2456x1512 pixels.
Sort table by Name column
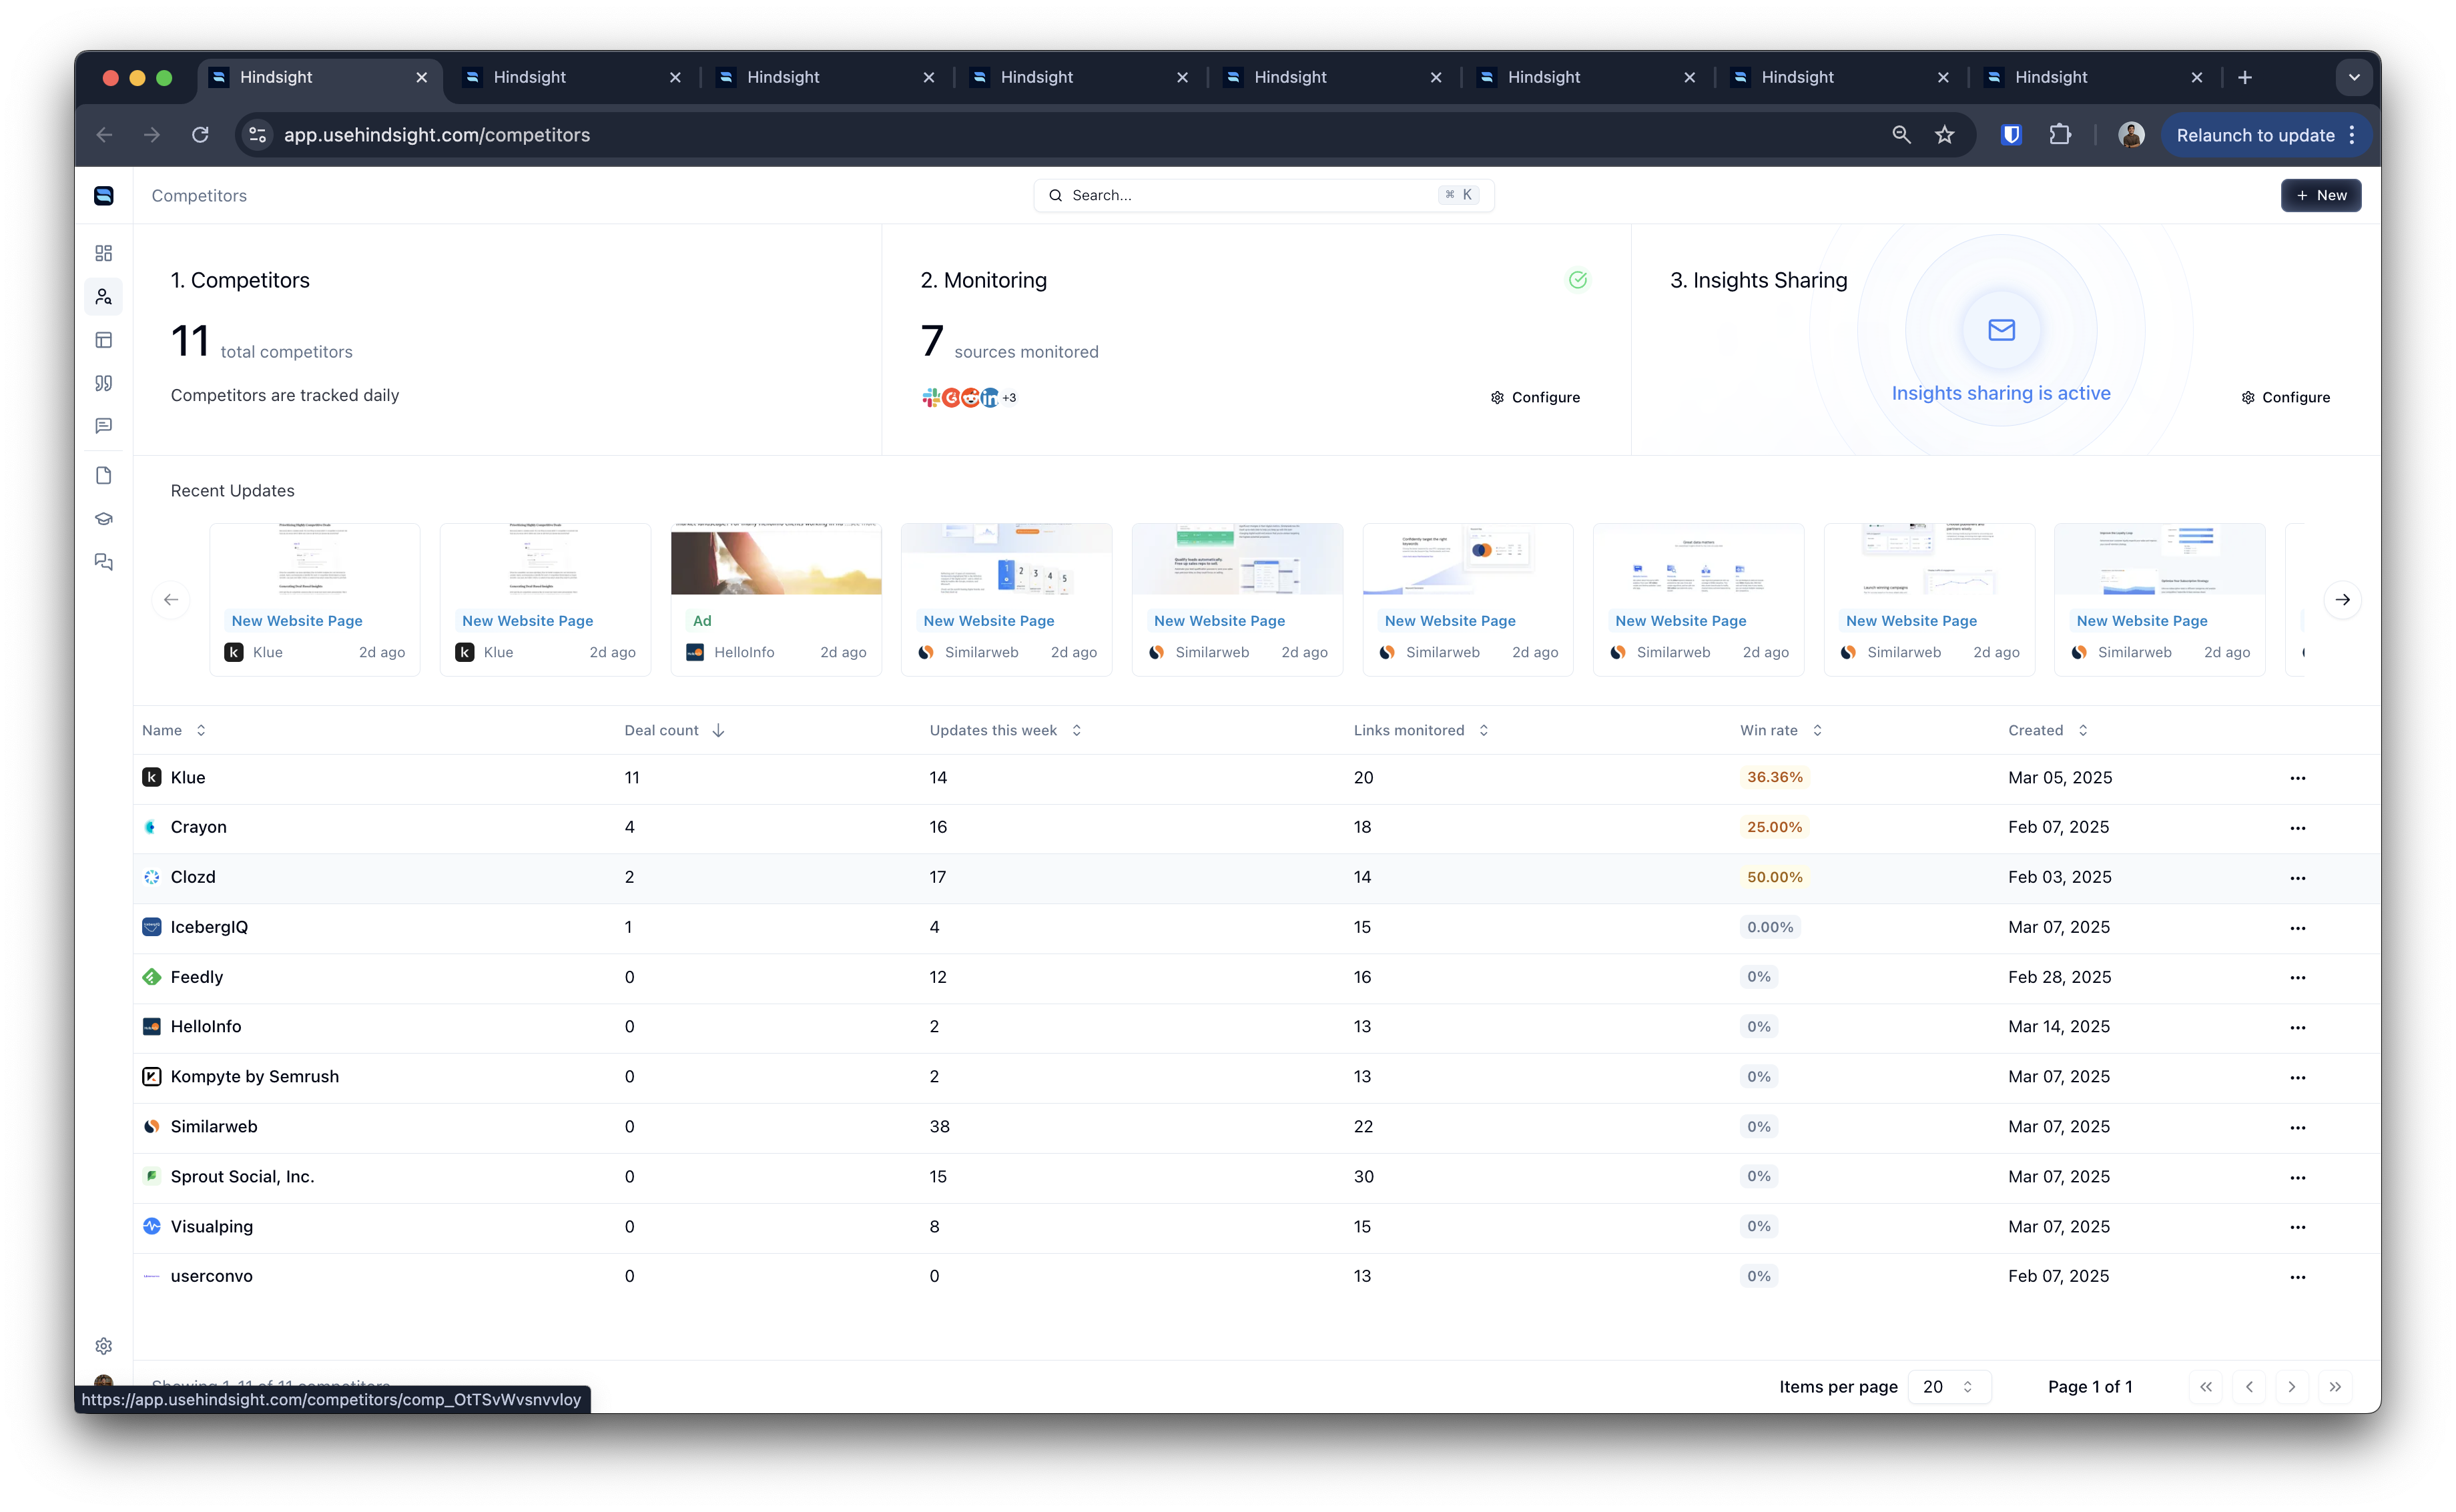[x=174, y=731]
